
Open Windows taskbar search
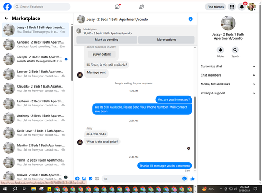coord(15,189)
